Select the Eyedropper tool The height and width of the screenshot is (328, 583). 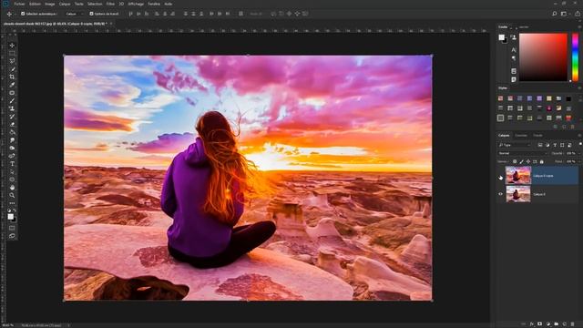pyautogui.click(x=12, y=85)
